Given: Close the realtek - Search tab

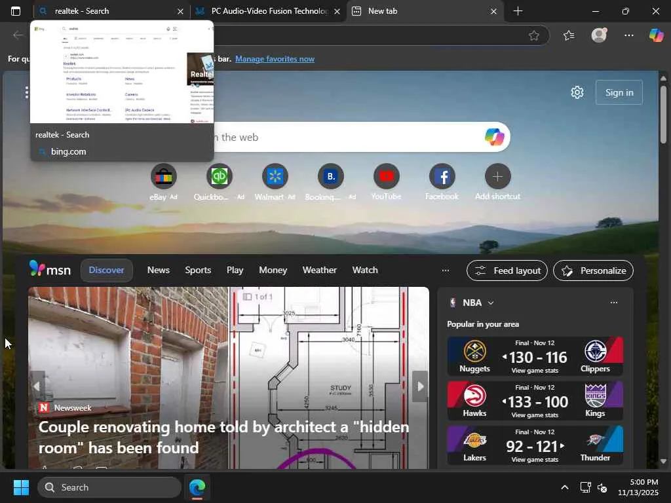Looking at the screenshot, I should pos(180,12).
